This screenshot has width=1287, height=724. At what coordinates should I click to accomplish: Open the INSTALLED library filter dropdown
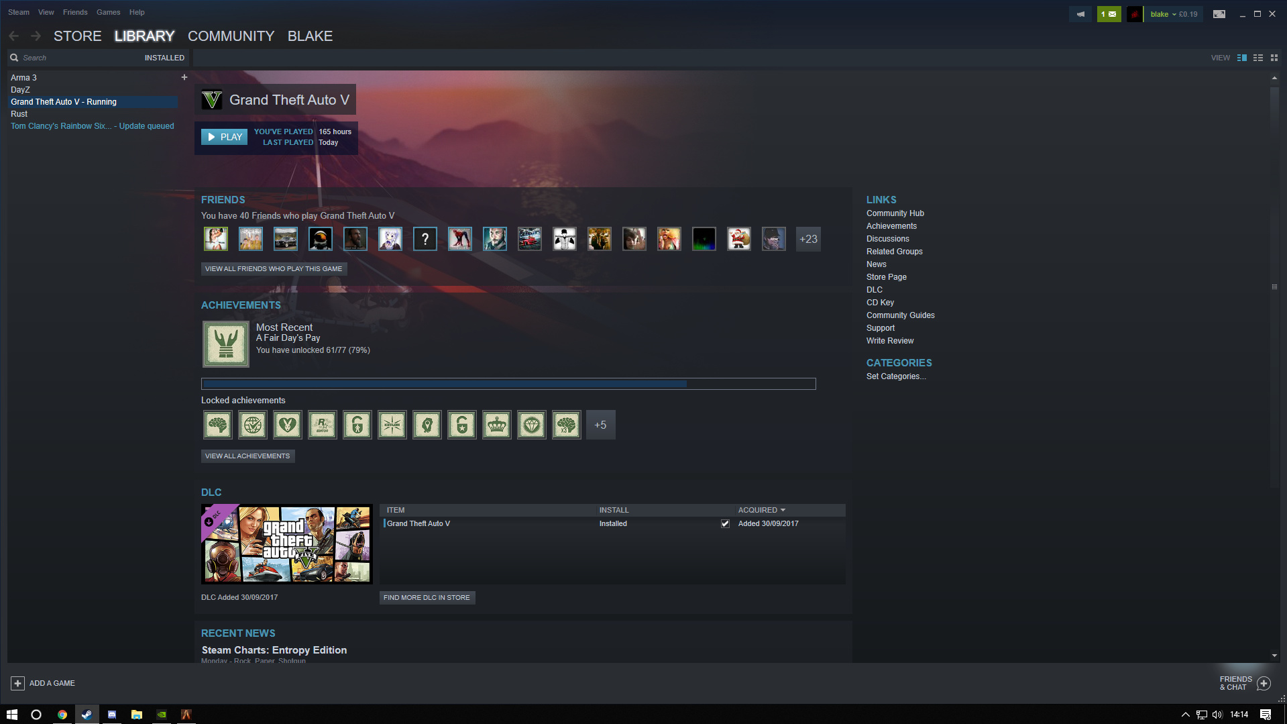tap(164, 58)
